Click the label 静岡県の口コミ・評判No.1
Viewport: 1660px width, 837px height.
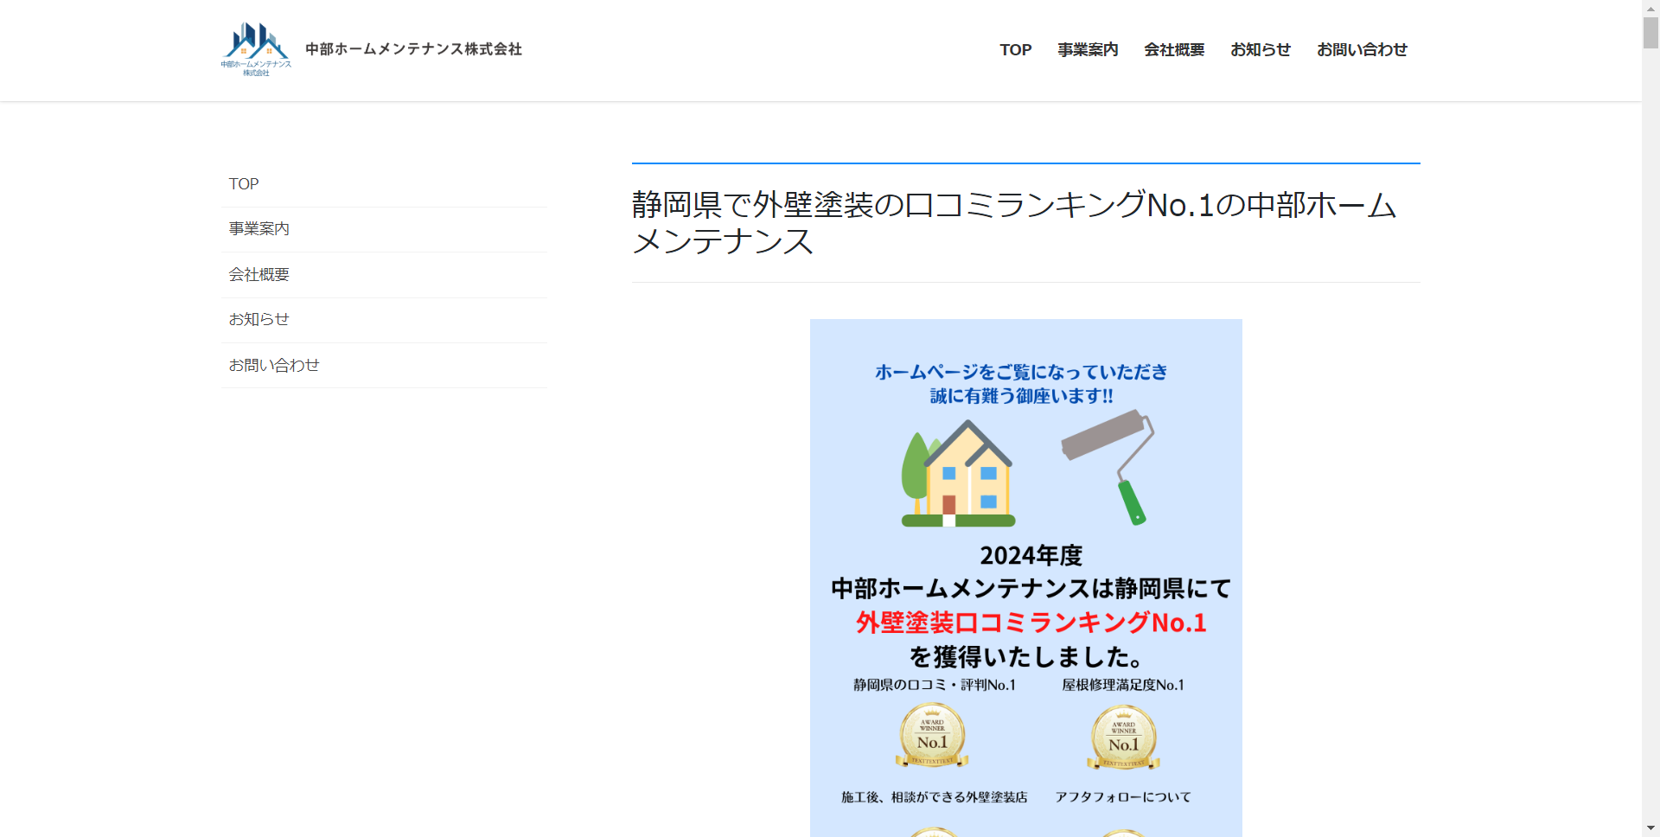[x=935, y=685]
